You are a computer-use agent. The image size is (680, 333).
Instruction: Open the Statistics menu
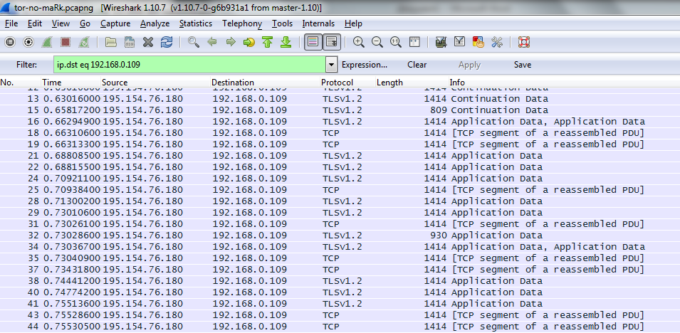click(x=196, y=23)
